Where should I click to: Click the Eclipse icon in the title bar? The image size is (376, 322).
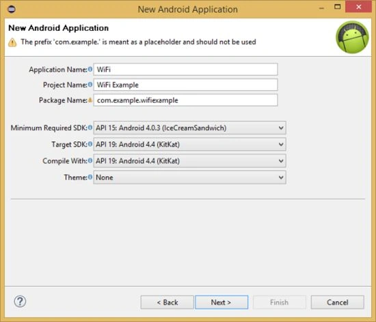point(12,10)
